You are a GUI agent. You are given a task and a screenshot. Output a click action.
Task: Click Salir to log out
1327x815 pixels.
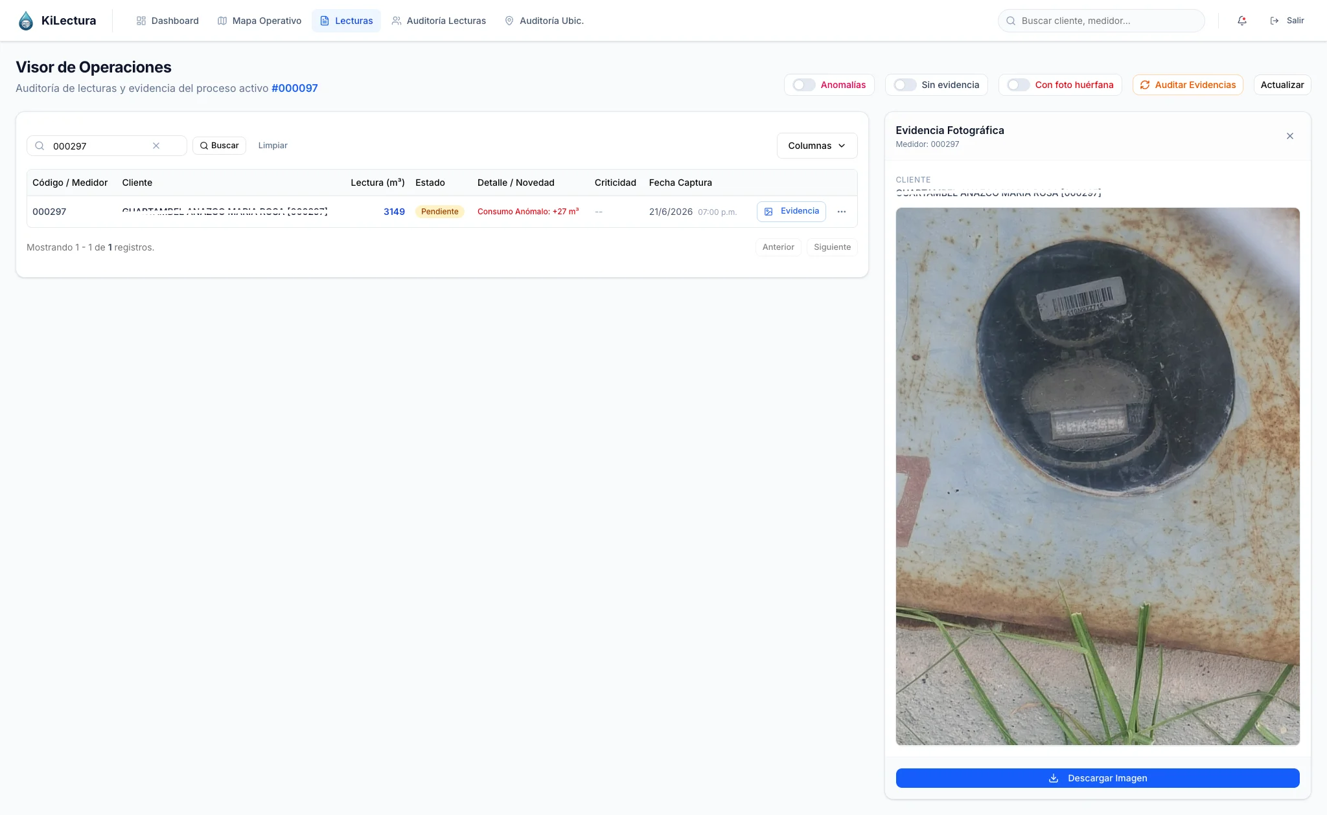1287,21
